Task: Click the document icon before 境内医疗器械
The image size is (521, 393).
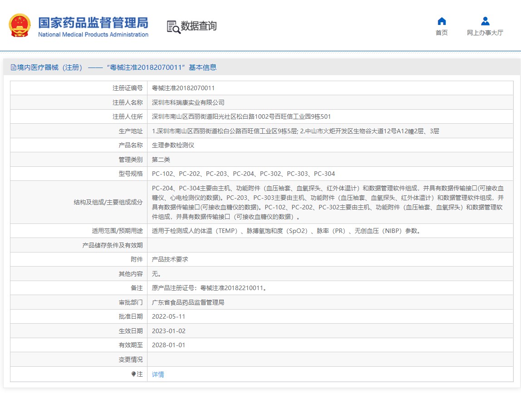Action: point(13,68)
